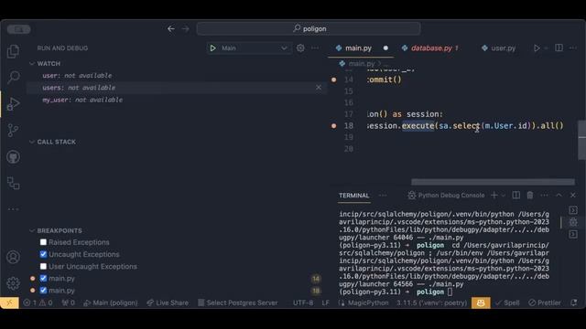Open Run and Debug more actions menu
Image resolution: width=586 pixels, height=329 pixels.
pyautogui.click(x=315, y=48)
